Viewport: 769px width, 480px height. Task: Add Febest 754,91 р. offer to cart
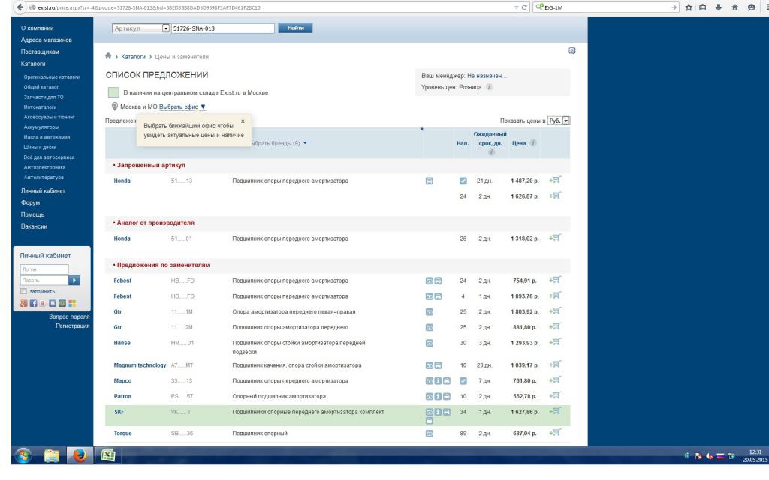point(555,280)
